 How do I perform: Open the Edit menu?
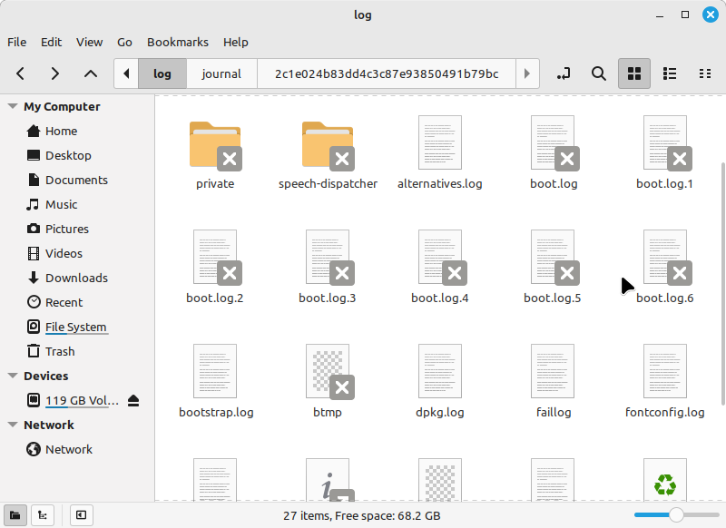click(51, 42)
